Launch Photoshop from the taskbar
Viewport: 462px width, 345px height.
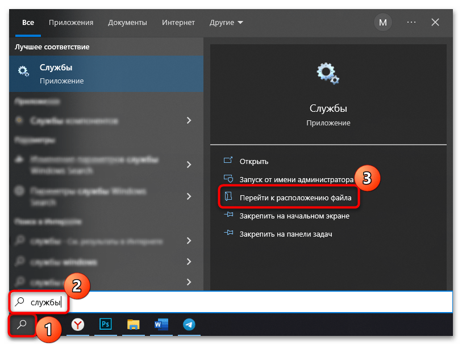tap(106, 325)
